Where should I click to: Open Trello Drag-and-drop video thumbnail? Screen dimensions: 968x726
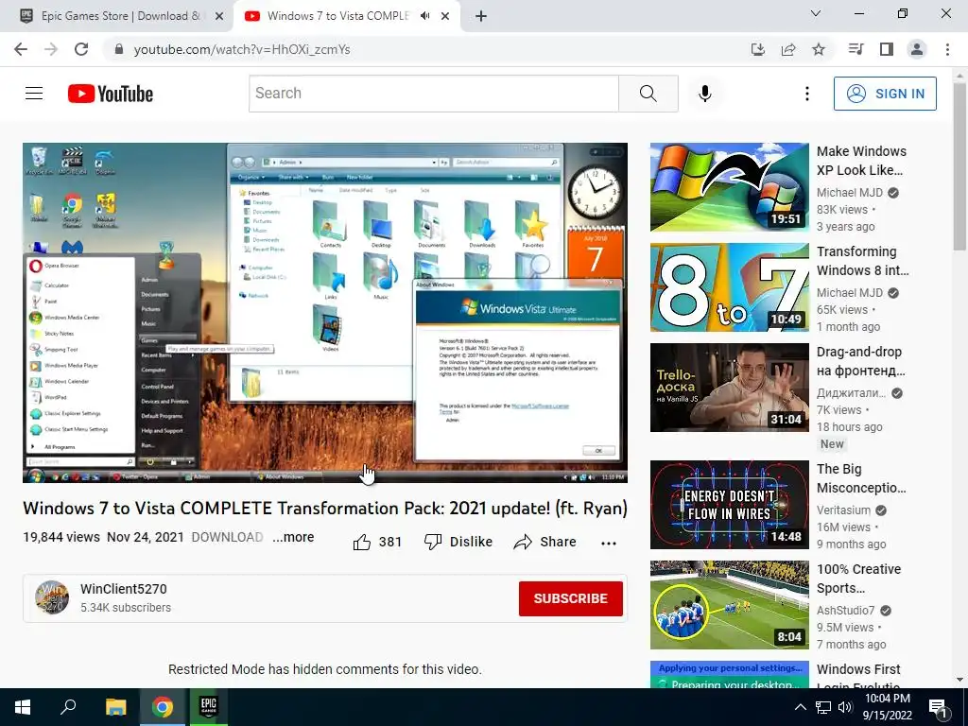(x=729, y=387)
